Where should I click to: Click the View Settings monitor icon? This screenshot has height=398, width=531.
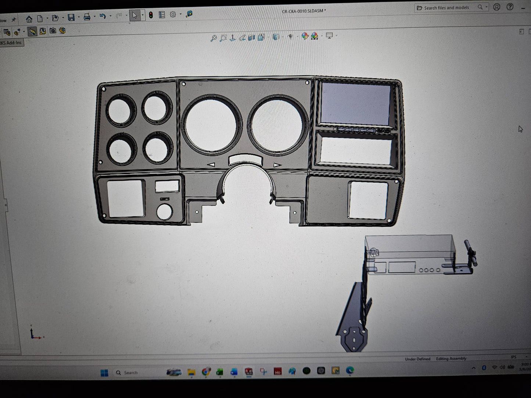pyautogui.click(x=329, y=36)
